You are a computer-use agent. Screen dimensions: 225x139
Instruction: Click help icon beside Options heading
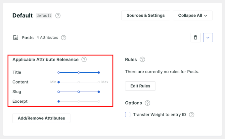(x=147, y=103)
